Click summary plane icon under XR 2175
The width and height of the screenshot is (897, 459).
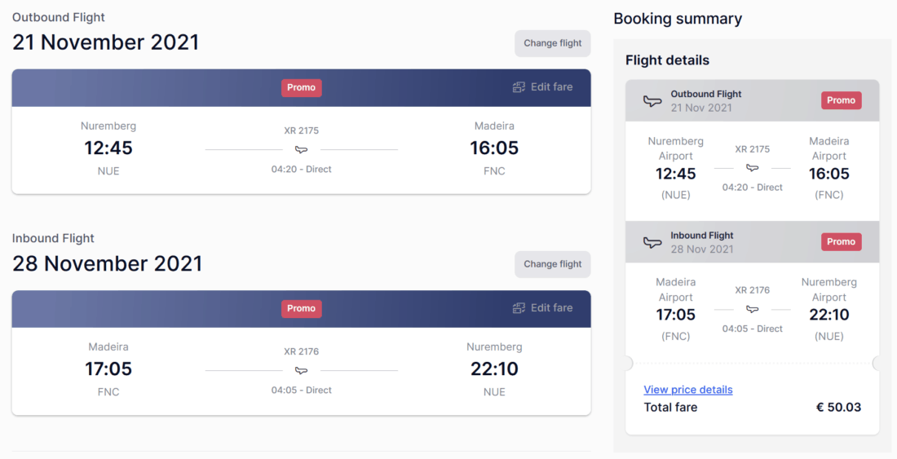753,168
